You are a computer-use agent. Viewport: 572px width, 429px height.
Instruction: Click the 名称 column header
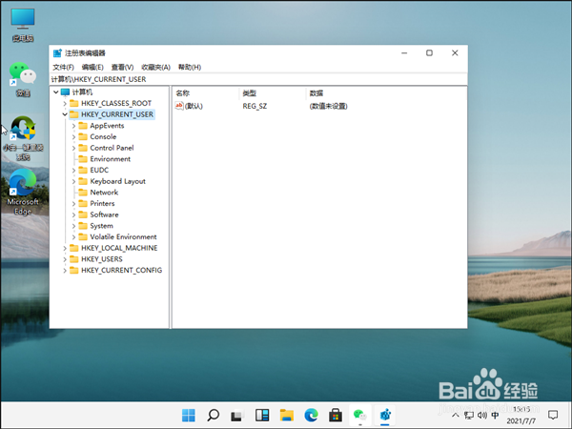tap(206, 93)
